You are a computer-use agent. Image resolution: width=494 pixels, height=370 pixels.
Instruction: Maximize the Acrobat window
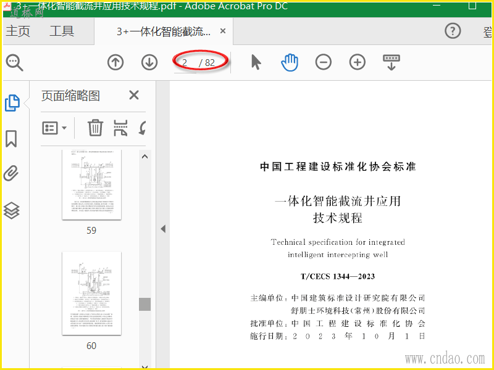point(472,6)
